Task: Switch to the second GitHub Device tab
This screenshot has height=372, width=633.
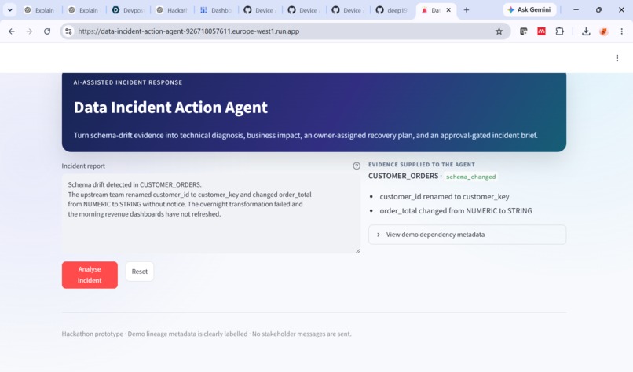Action: 304,10
